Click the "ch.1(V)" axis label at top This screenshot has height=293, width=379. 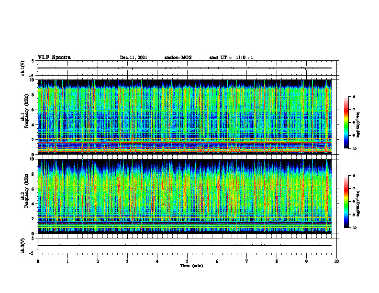22,68
